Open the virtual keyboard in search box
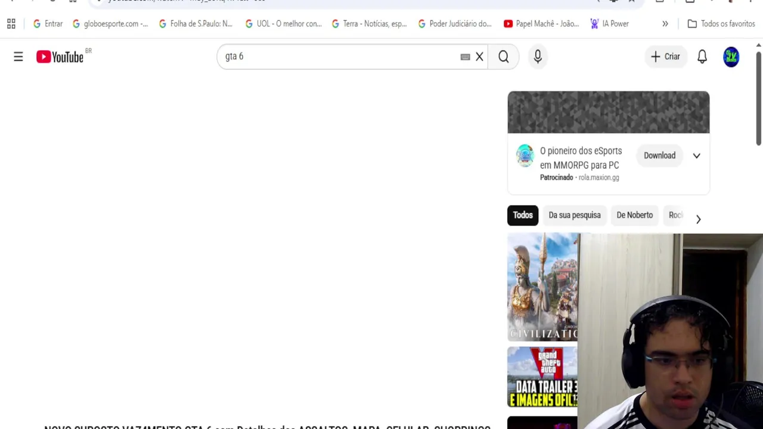 click(465, 57)
